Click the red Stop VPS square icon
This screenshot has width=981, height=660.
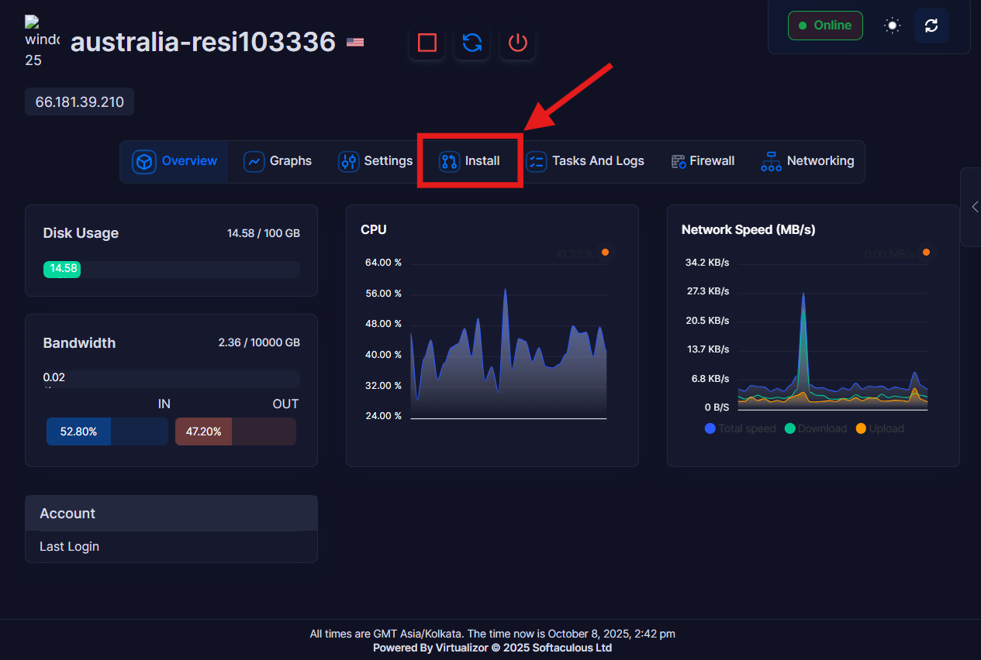[x=427, y=43]
